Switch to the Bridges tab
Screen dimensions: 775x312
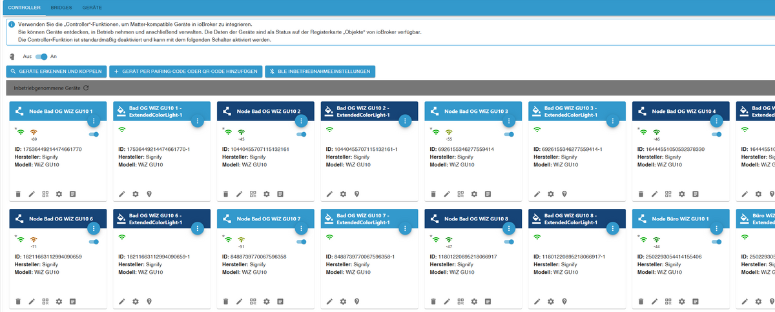click(x=61, y=7)
